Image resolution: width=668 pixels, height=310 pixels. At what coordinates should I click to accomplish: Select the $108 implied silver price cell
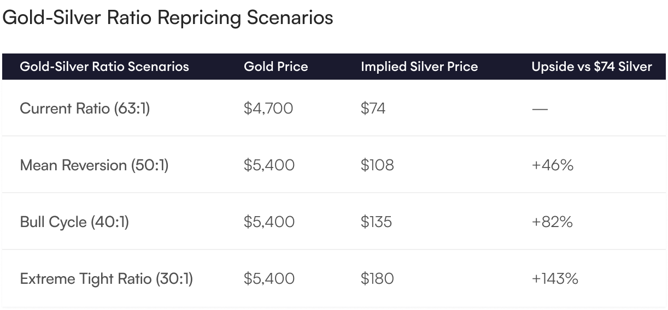click(x=377, y=165)
